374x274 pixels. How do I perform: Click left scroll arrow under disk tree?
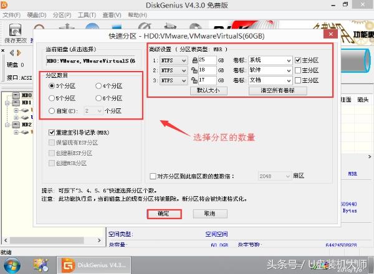pyautogui.click(x=6, y=240)
